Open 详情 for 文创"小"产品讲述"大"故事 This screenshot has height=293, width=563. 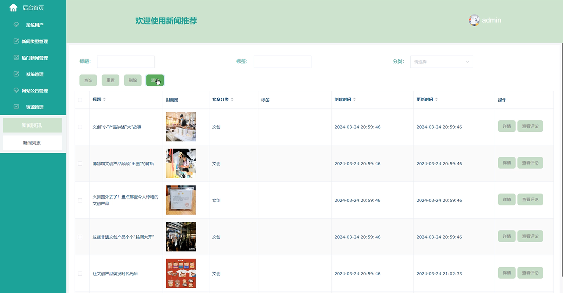click(x=507, y=126)
